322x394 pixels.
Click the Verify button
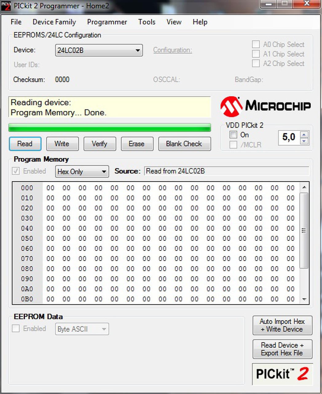tap(100, 144)
